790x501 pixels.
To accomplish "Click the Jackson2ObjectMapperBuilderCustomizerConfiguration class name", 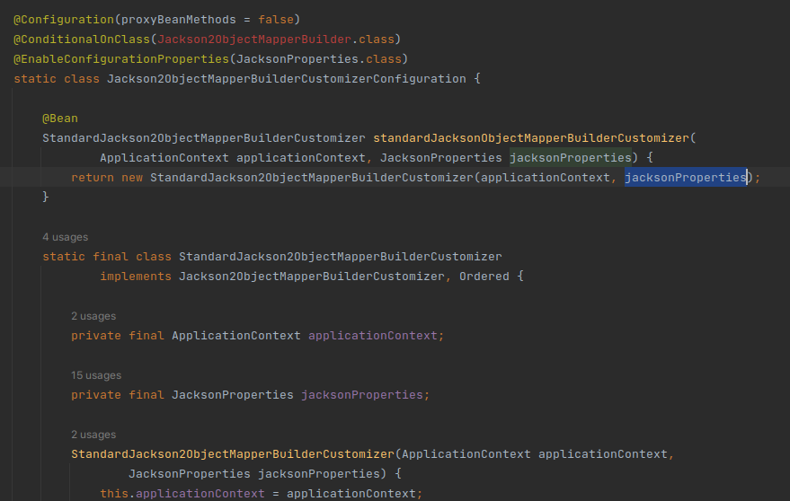I will coord(287,78).
